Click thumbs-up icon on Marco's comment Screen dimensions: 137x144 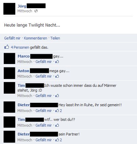click(57, 62)
